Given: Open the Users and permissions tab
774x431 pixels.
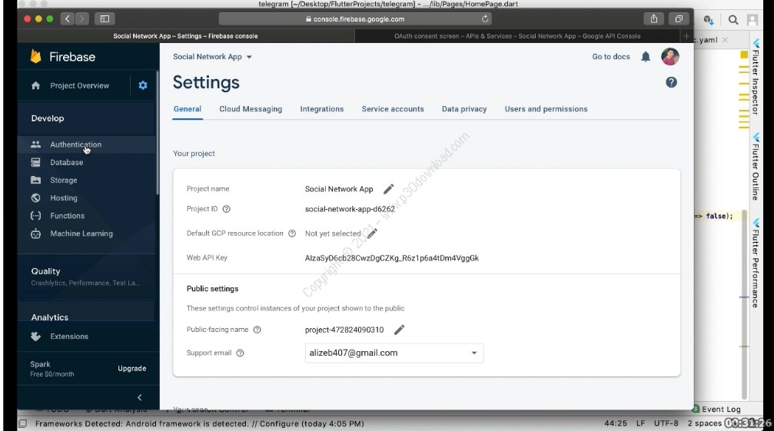Looking at the screenshot, I should click(x=546, y=109).
